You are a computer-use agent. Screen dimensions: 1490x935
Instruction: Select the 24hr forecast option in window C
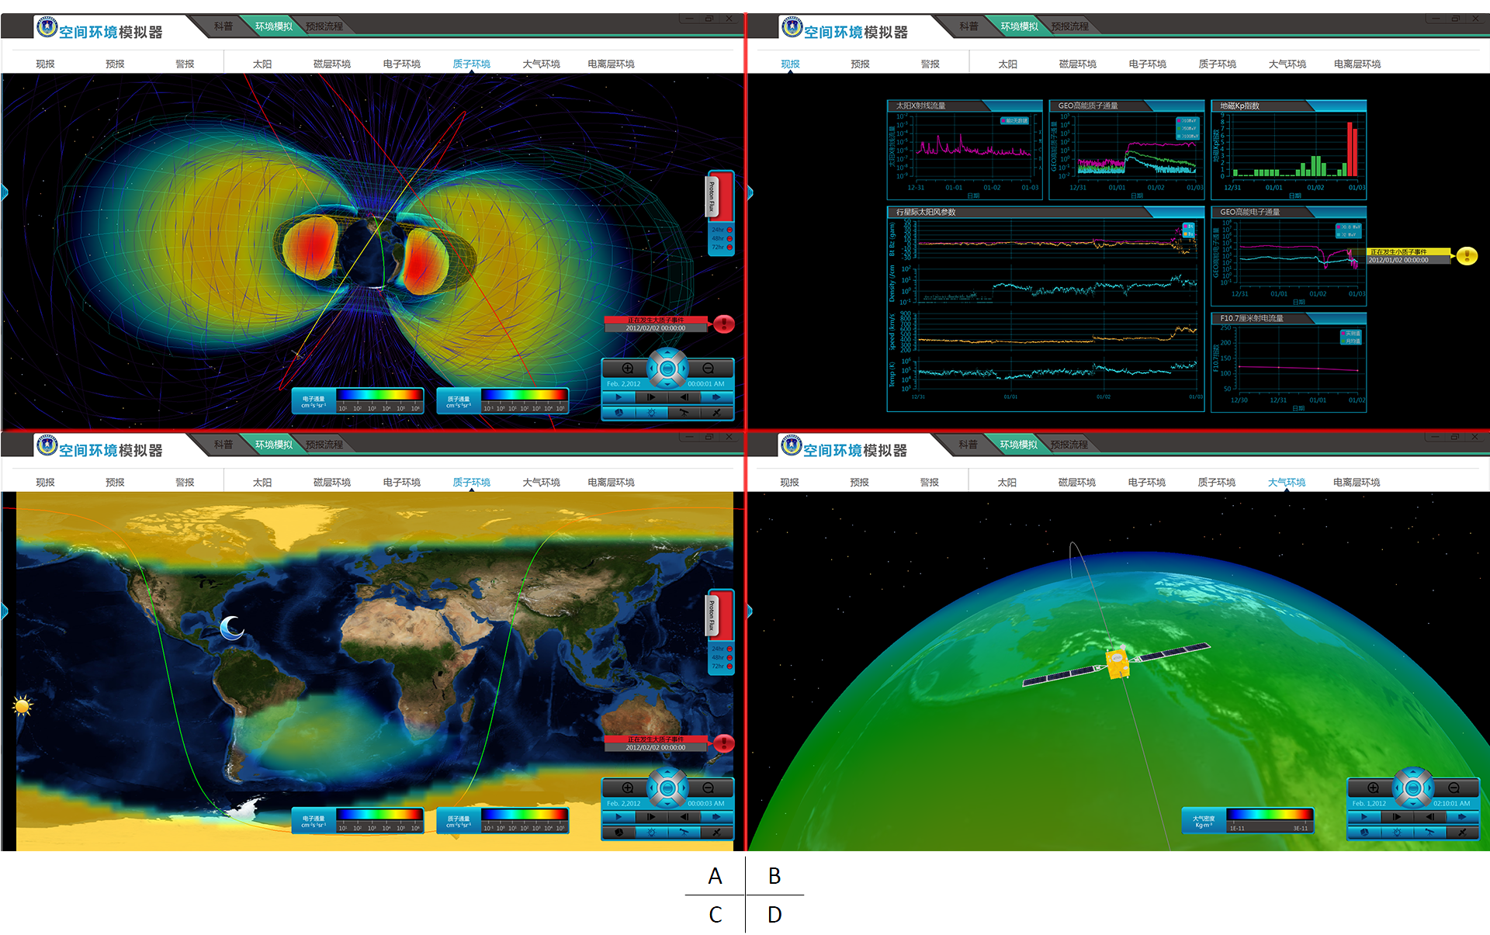pyautogui.click(x=722, y=649)
